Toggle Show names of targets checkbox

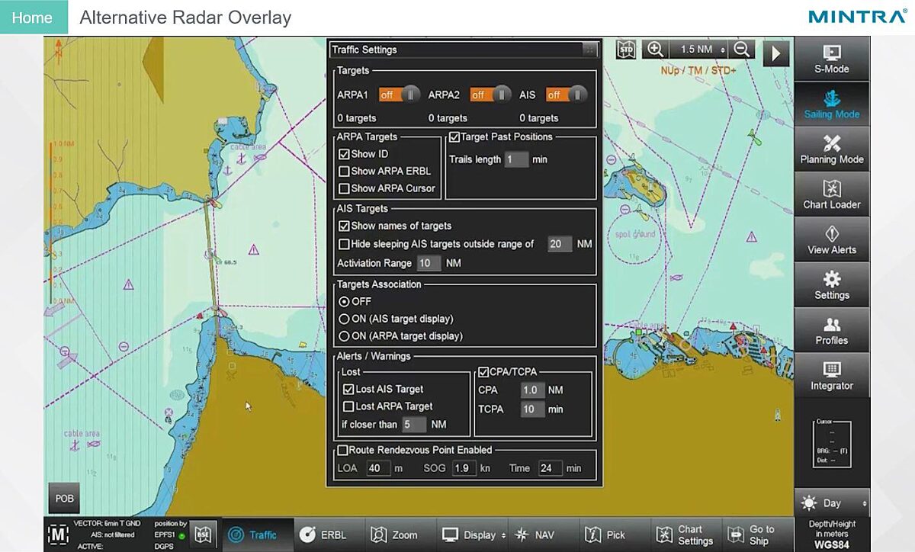point(344,226)
